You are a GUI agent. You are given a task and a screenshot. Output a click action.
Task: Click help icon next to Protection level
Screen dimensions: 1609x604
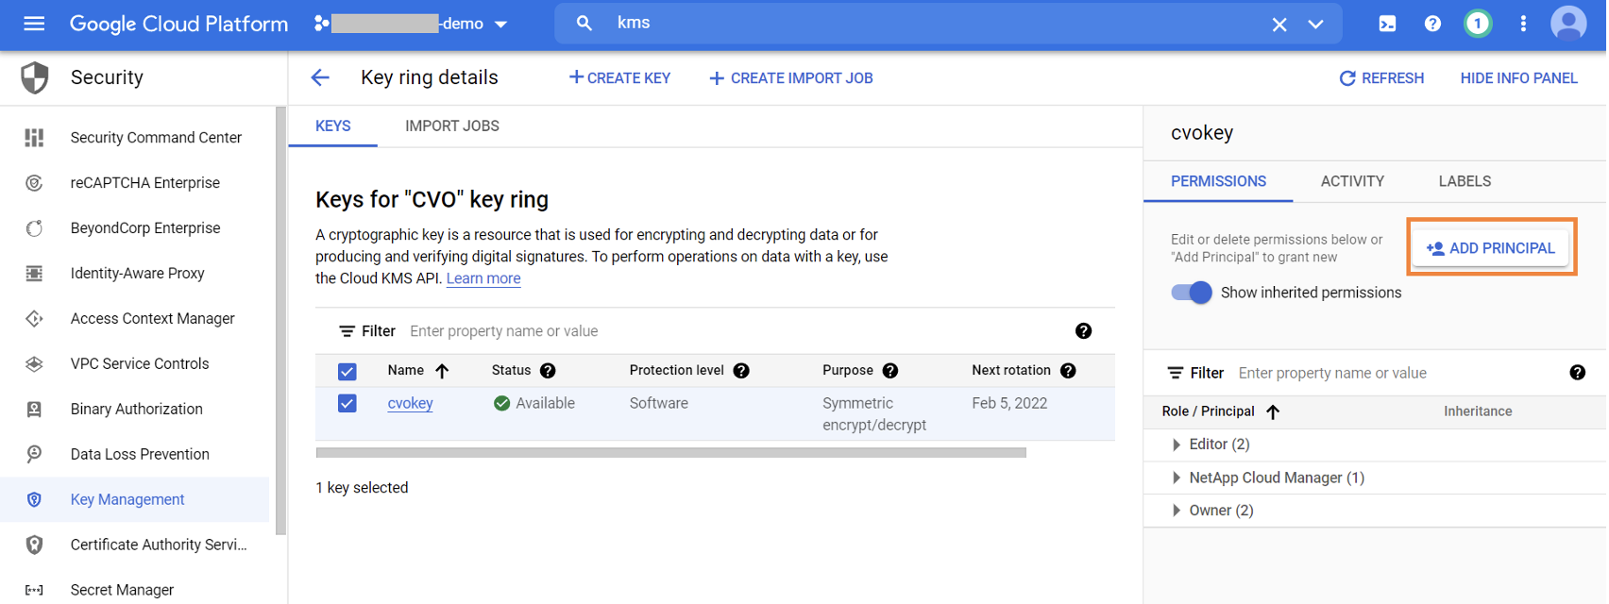pos(741,371)
